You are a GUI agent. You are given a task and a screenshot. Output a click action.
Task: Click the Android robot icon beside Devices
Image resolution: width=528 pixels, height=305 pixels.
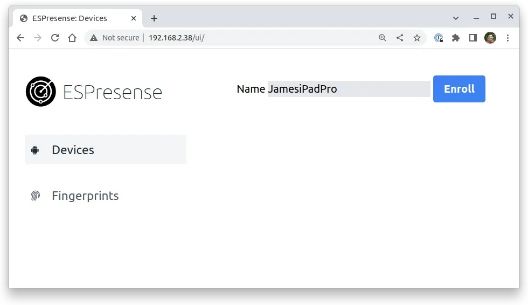click(35, 150)
